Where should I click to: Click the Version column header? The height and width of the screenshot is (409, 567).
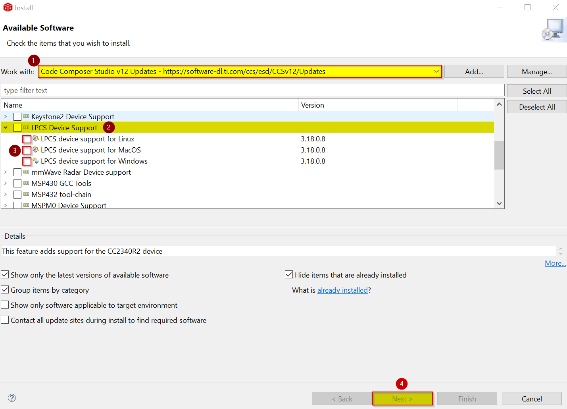pos(378,105)
